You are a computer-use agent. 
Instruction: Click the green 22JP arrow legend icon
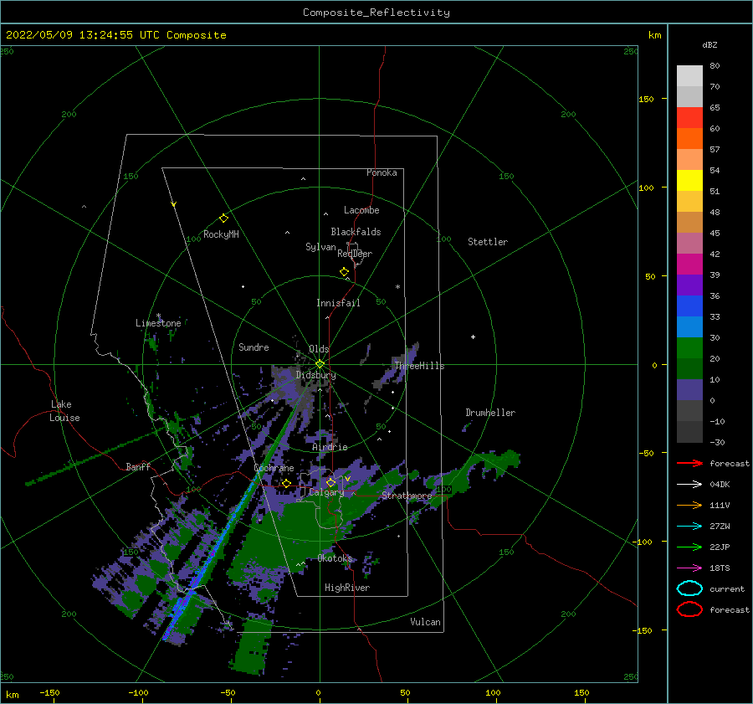pos(689,547)
